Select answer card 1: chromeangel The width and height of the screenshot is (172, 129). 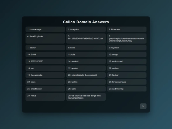coord(45,29)
